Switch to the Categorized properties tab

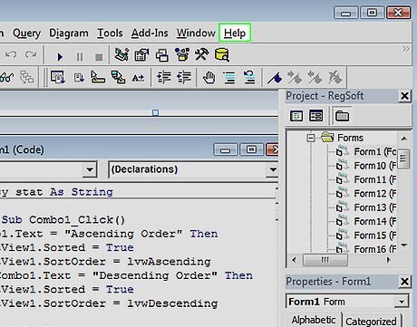point(371,321)
